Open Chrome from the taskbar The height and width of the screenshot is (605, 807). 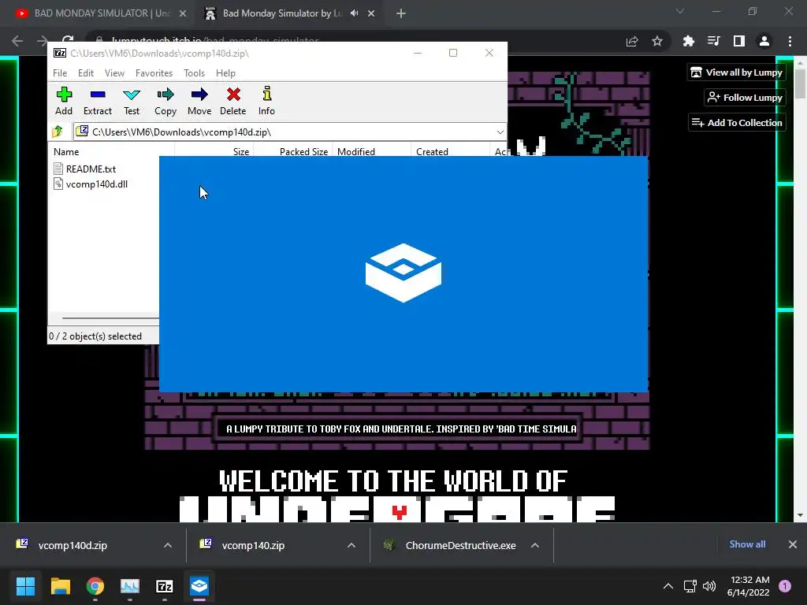[95, 586]
